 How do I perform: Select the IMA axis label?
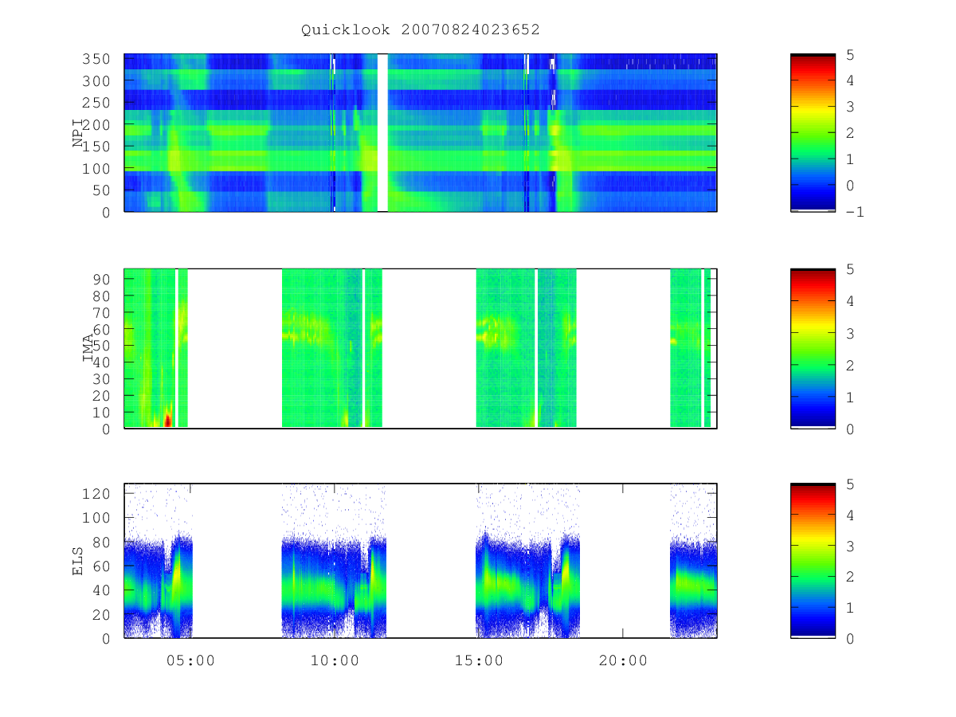coord(88,348)
